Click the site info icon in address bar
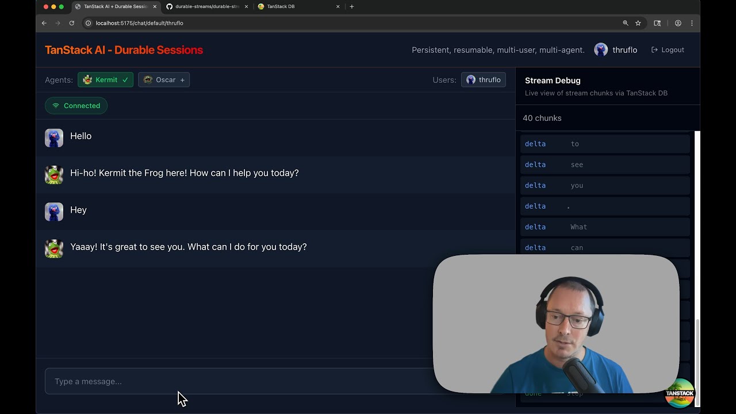 click(89, 23)
